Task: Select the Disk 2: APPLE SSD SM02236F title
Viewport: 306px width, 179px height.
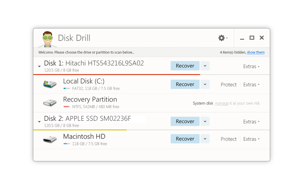Action: click(x=87, y=119)
